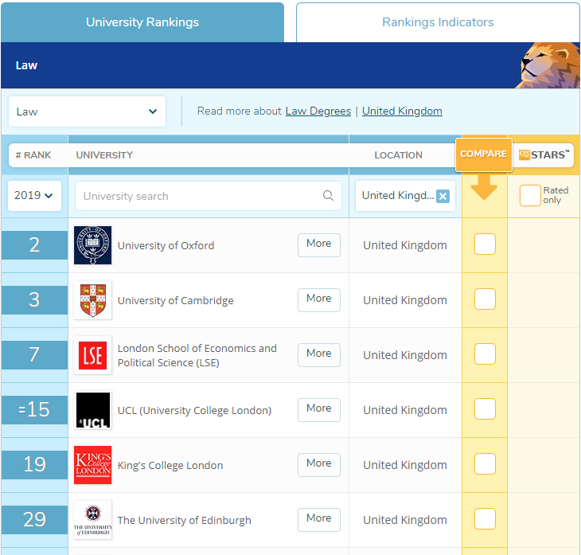Open The University of Edinburgh name link
The height and width of the screenshot is (555, 581).
tap(185, 520)
